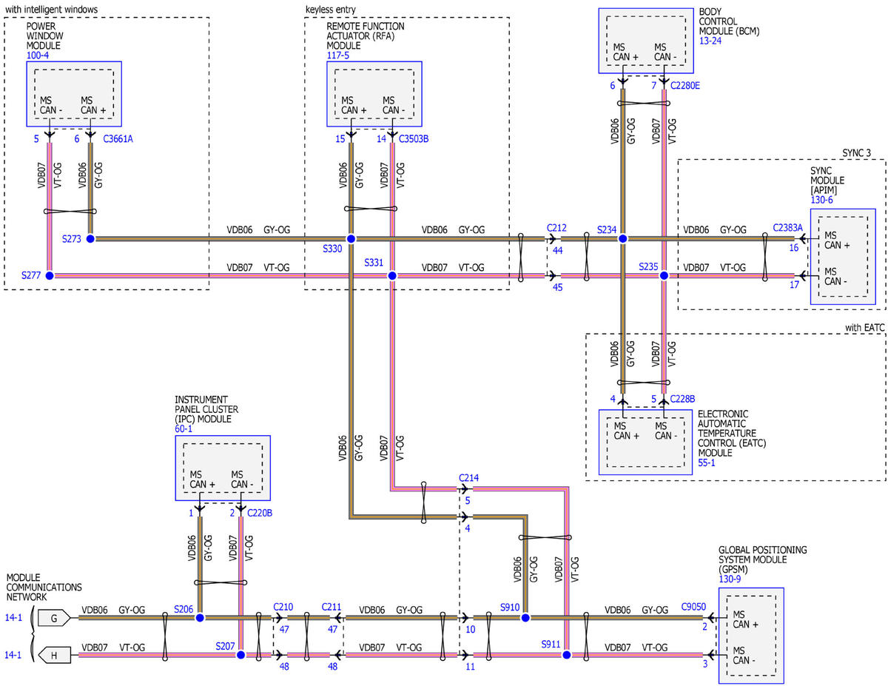Image resolution: width=888 pixels, height=686 pixels.
Task: Open EATC module reference 55-1
Action: click(x=707, y=463)
